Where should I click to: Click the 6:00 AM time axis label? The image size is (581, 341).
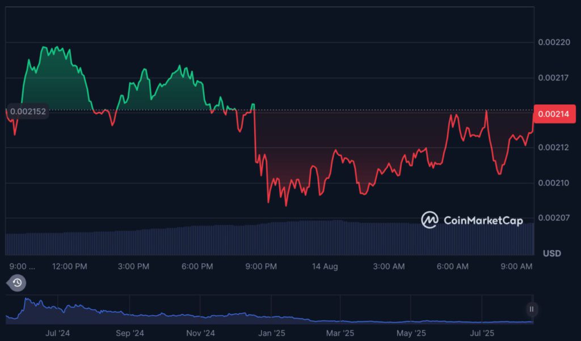454,266
